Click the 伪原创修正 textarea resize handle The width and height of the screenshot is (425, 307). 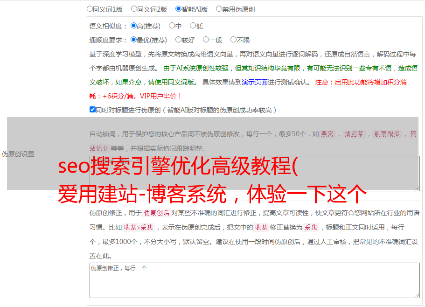[417, 295]
